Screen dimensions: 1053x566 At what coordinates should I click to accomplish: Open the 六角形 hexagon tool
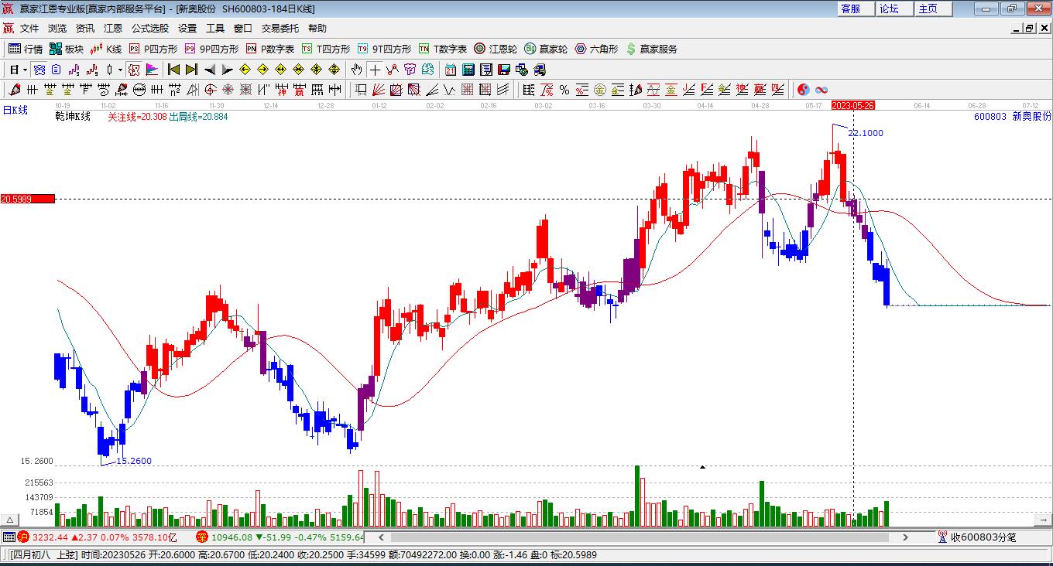point(596,49)
